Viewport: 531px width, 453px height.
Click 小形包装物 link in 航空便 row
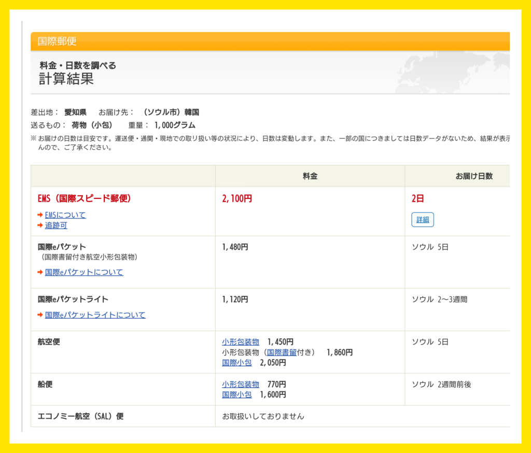tap(241, 342)
